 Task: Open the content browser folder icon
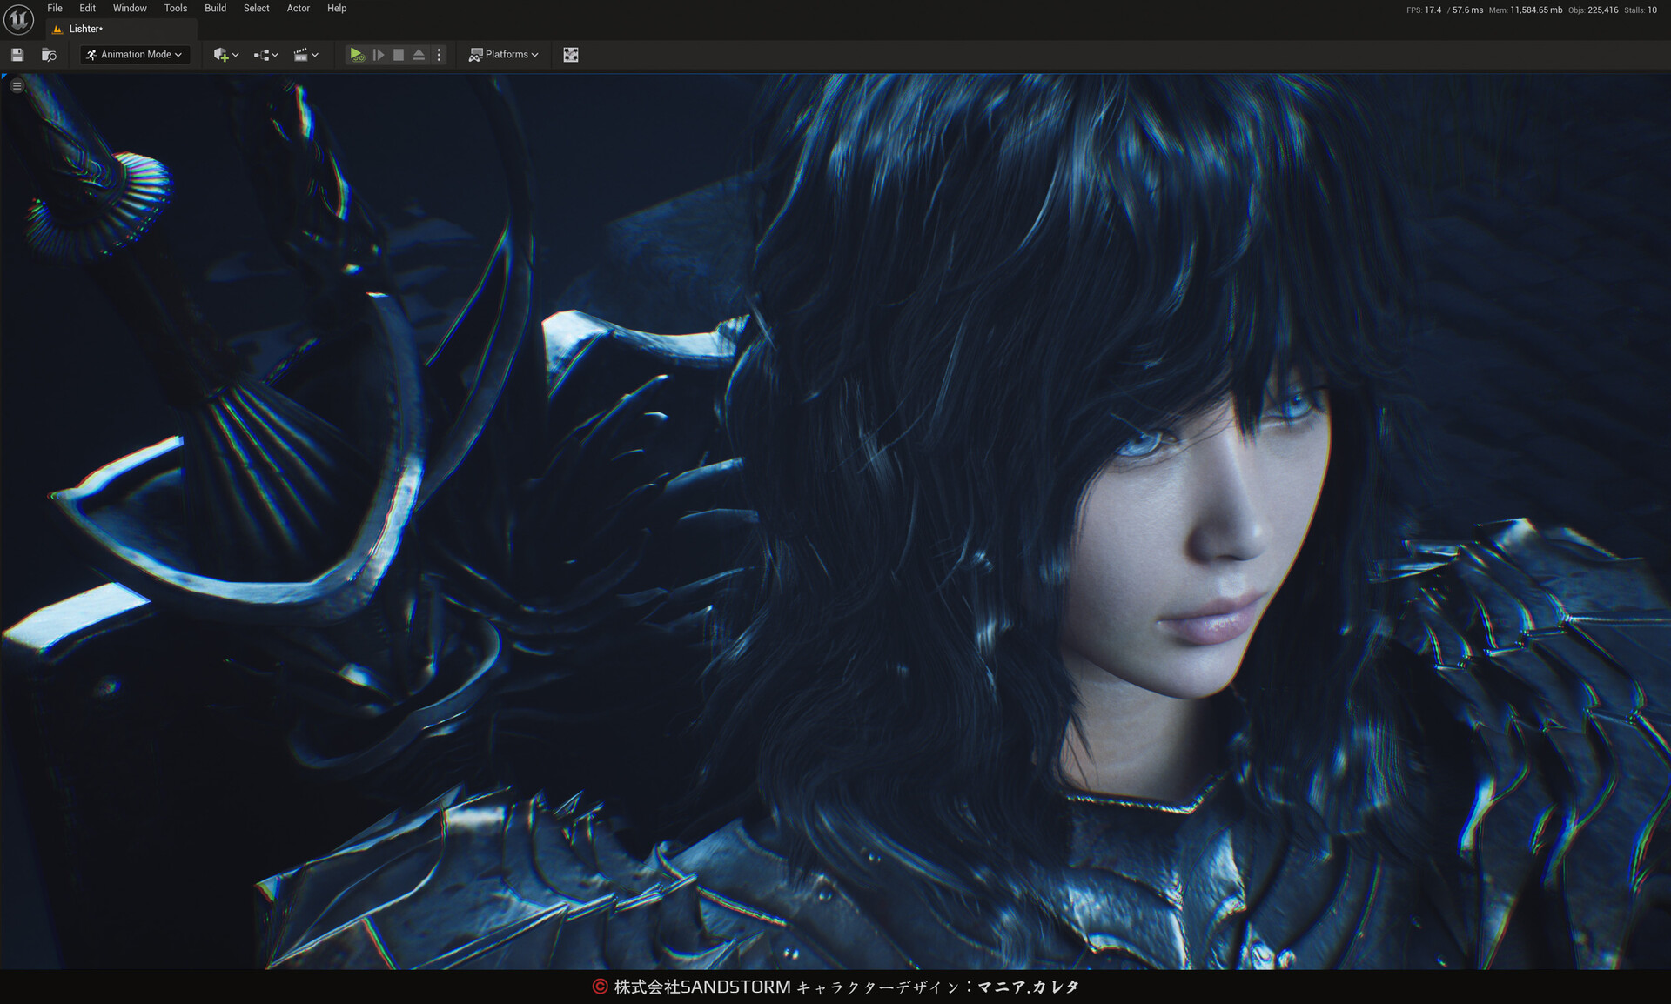click(x=49, y=55)
